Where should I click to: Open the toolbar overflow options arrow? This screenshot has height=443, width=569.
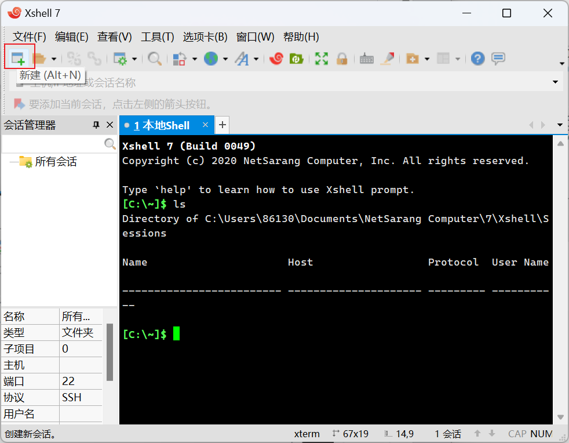pos(561,64)
